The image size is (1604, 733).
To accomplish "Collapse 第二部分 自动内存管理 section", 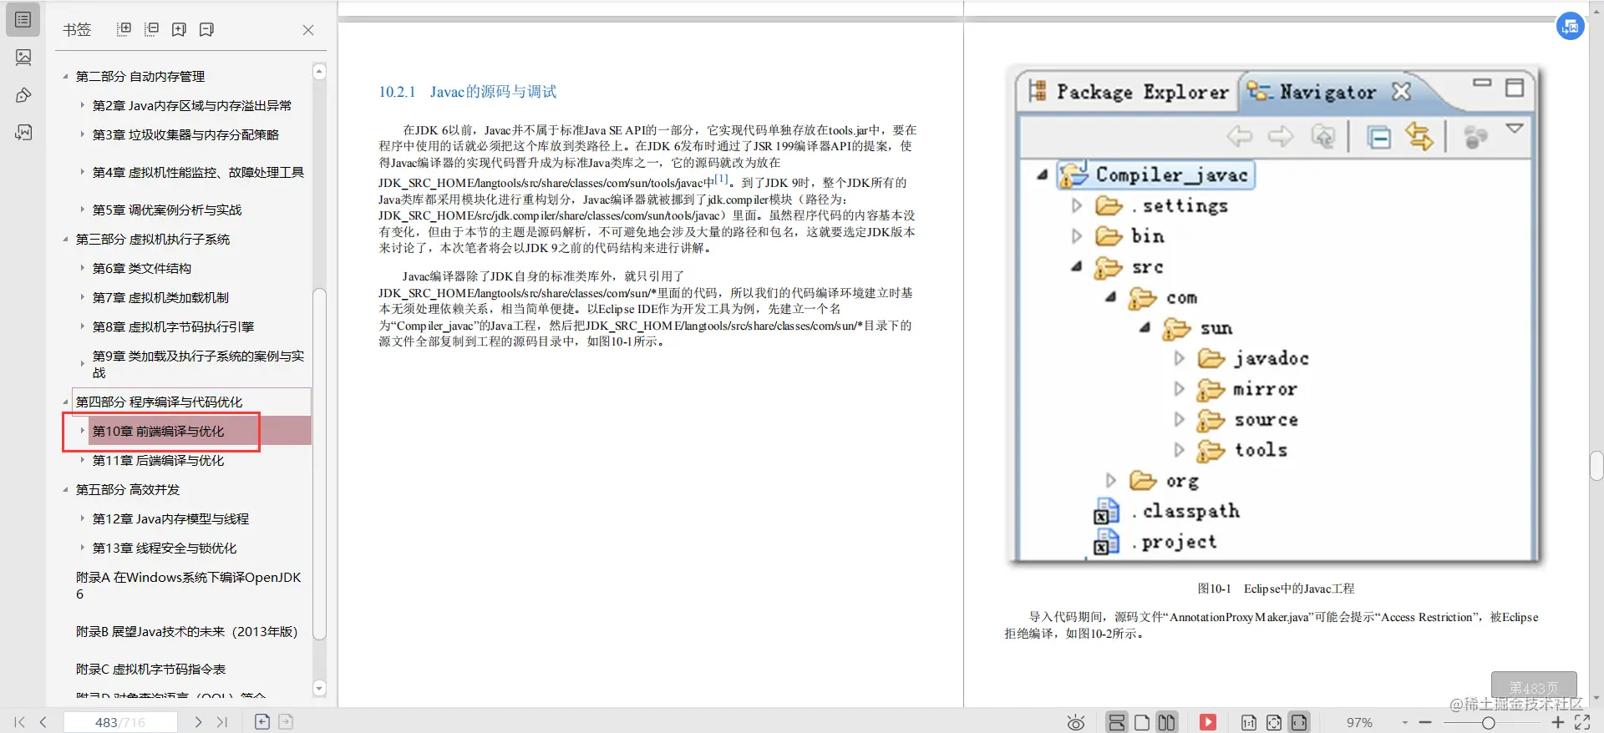I will point(65,77).
